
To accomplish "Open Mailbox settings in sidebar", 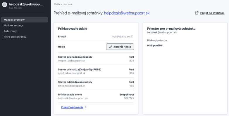I will [x=13, y=25].
